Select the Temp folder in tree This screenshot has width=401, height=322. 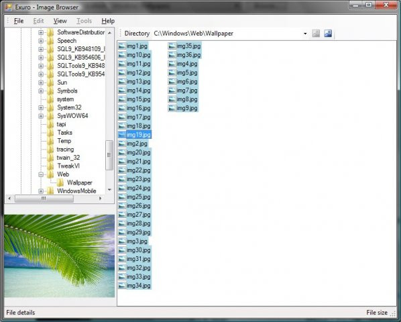(64, 141)
